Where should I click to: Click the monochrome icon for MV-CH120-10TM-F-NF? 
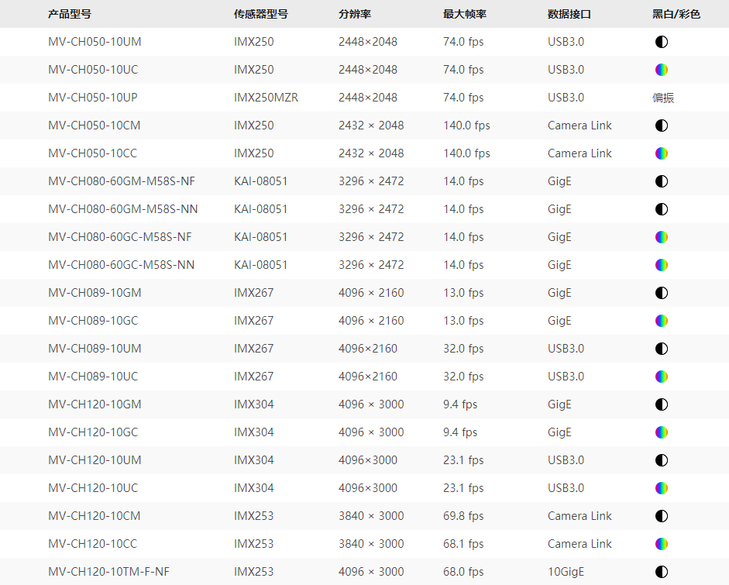tap(661, 572)
